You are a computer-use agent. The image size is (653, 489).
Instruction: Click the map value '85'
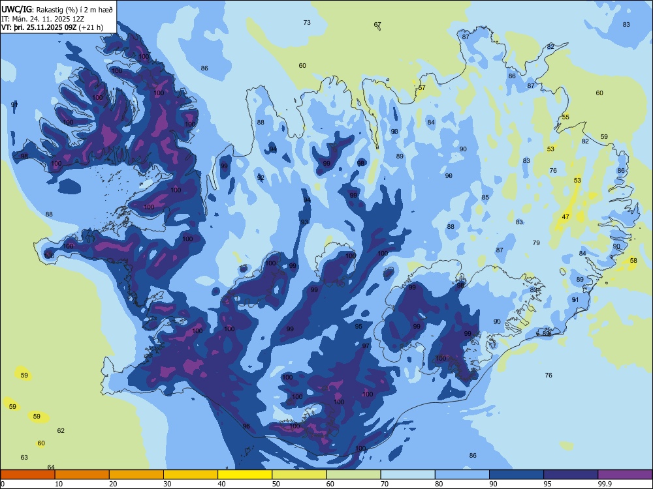485,197
